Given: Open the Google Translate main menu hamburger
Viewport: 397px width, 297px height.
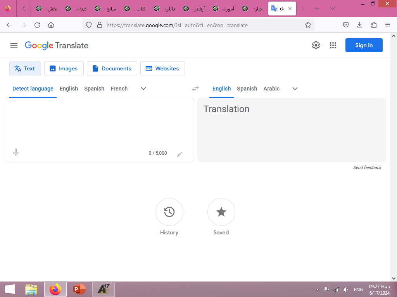Looking at the screenshot, I should 14,46.
